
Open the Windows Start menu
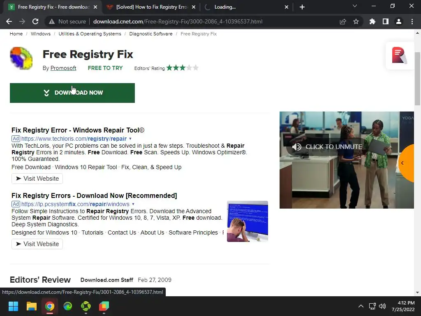13,306
